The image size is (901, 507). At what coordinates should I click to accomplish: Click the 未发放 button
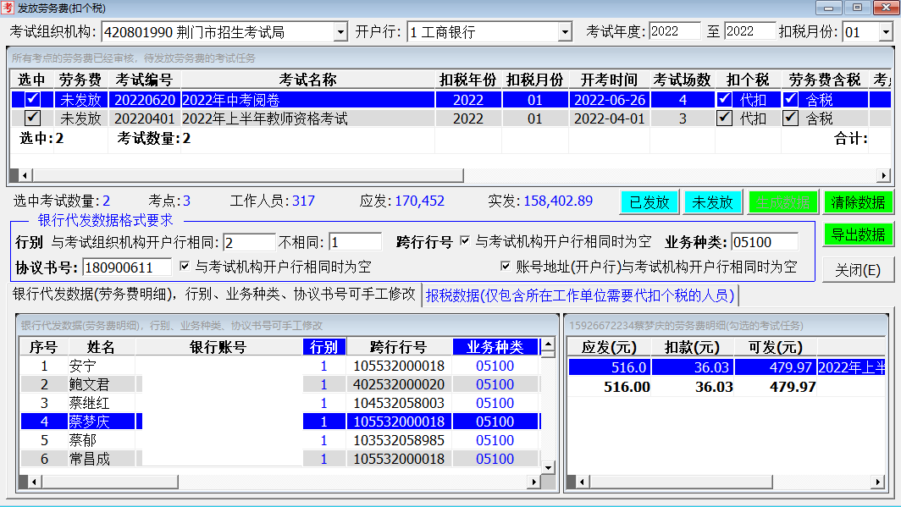pos(714,202)
